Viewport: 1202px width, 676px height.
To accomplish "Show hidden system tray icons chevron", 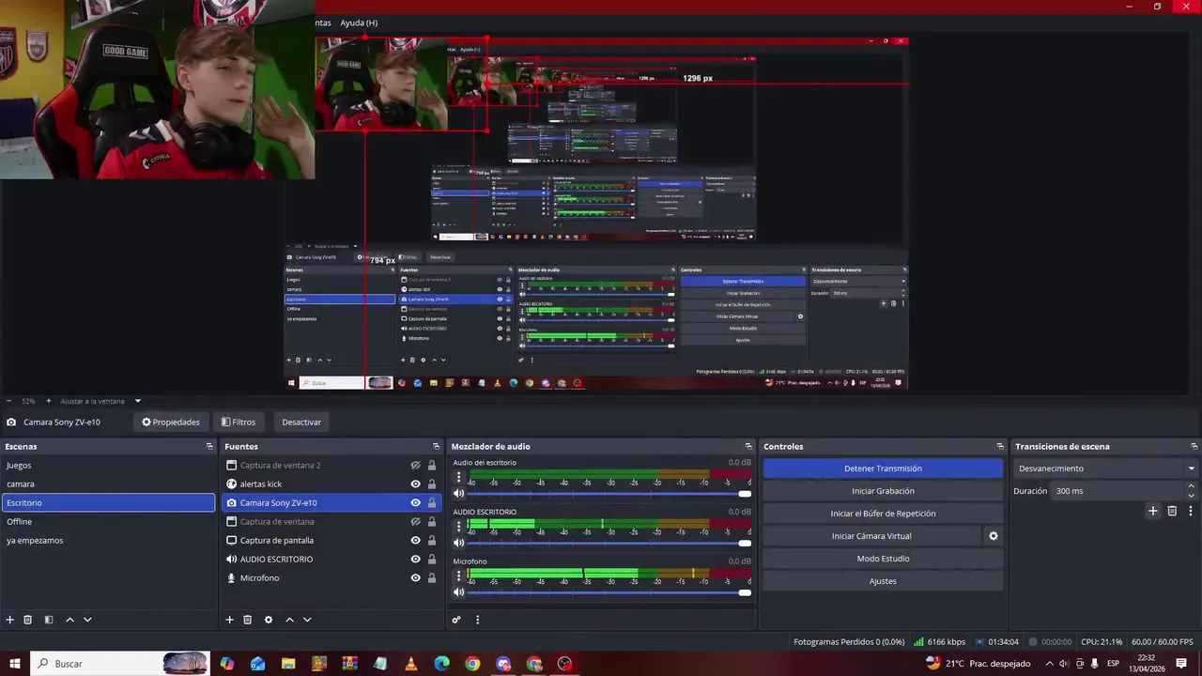I will point(1049,664).
